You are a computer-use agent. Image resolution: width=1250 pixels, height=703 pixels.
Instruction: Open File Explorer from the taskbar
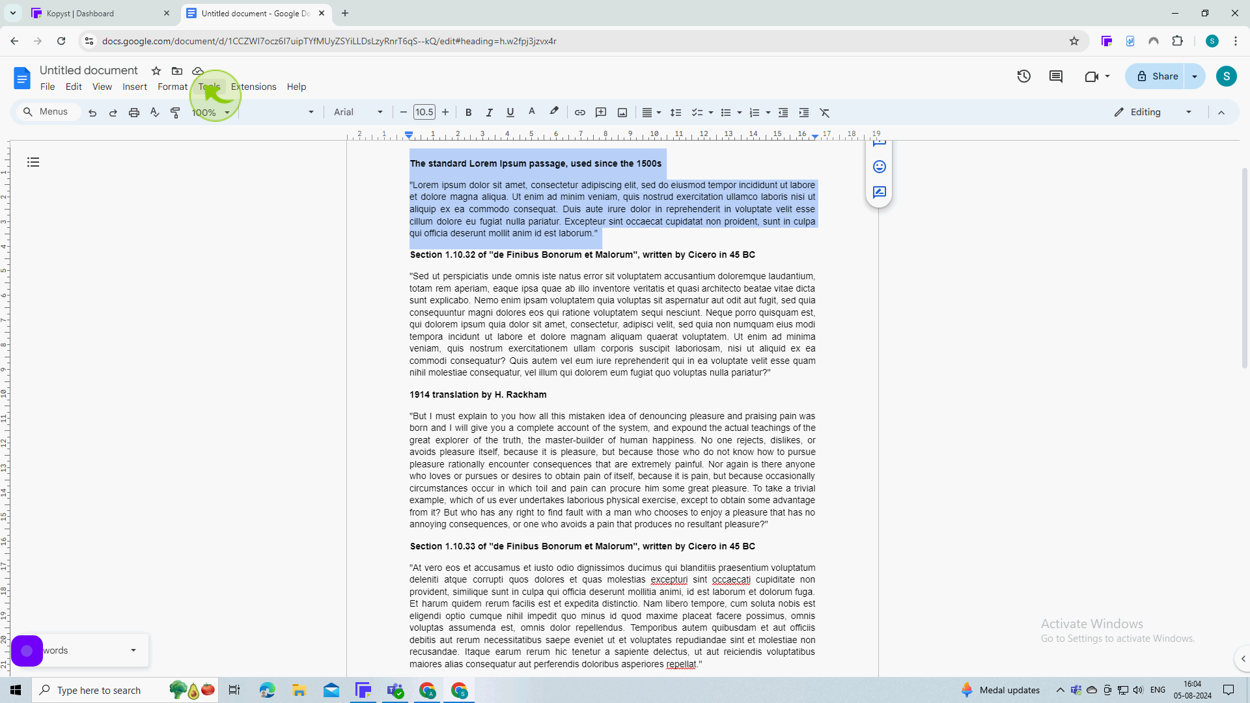pos(299,690)
